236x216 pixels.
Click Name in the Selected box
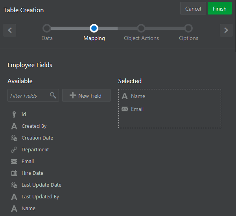click(138, 96)
